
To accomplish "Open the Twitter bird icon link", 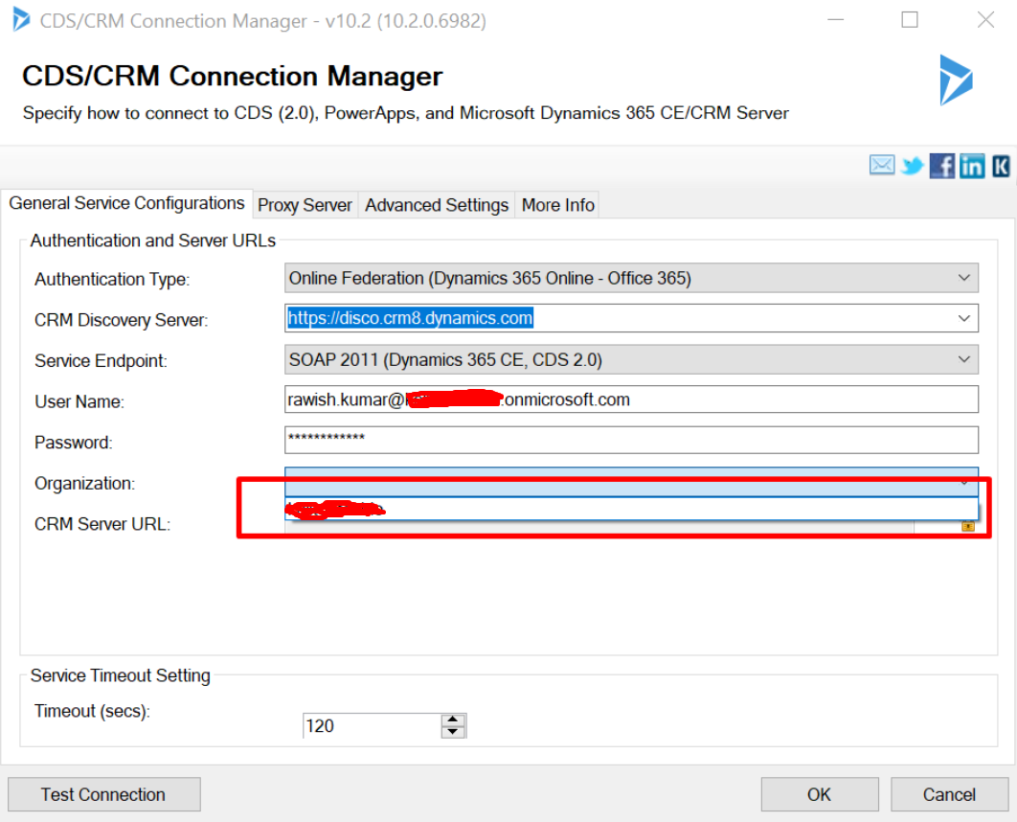I will click(x=913, y=167).
